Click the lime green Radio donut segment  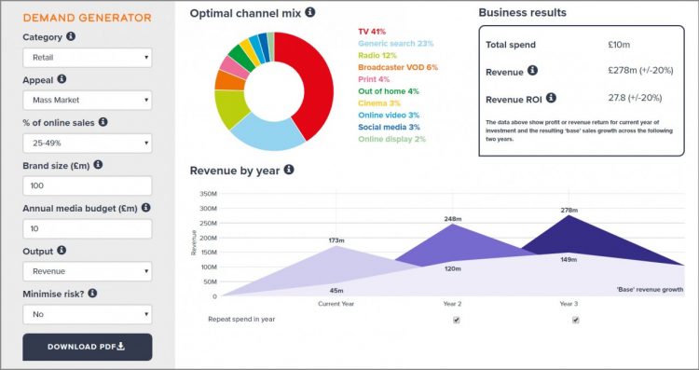230,107
